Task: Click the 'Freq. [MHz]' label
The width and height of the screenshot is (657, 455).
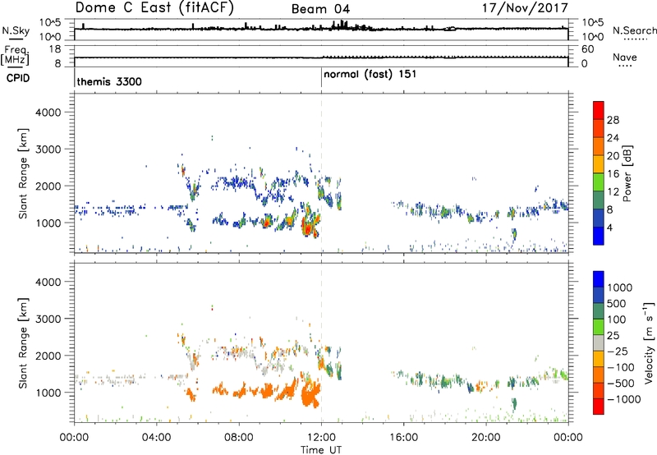Action: 15,56
